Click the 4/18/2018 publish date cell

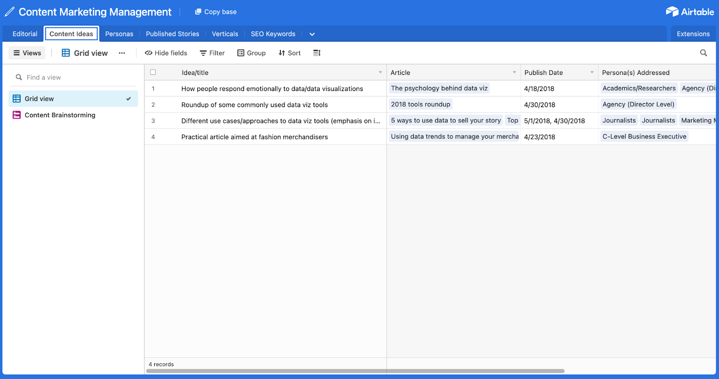coord(559,88)
